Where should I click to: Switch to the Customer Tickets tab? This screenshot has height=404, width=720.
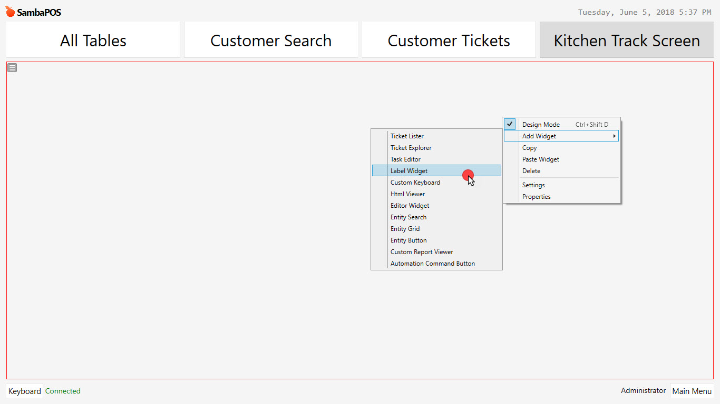point(449,40)
